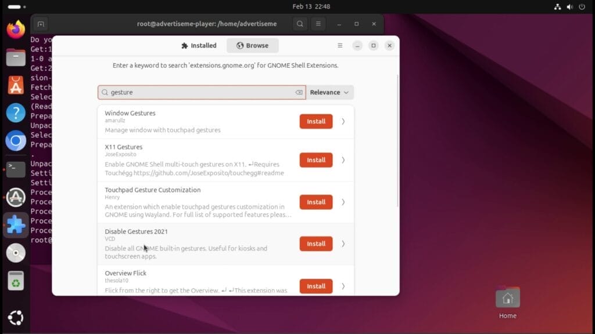
Task: Expand details for Disable Gestures 2021
Action: 342,244
